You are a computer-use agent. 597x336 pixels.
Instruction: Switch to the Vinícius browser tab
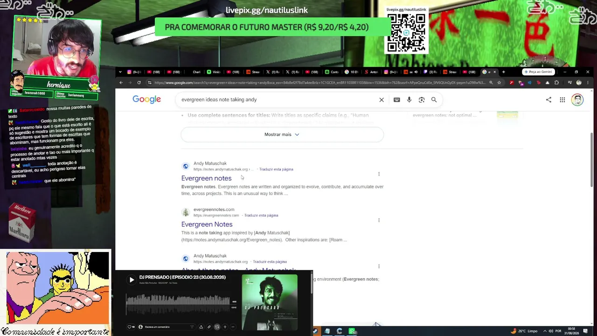[214, 72]
